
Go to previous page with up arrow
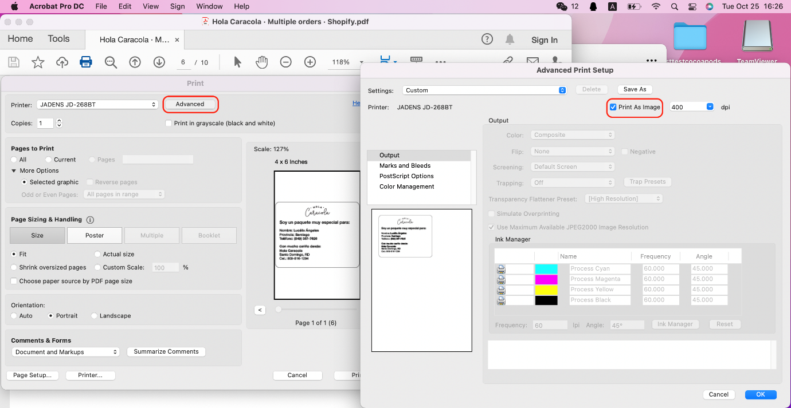point(135,62)
